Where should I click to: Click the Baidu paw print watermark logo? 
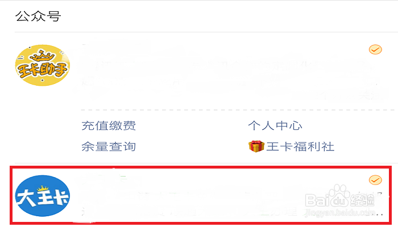point(339,195)
